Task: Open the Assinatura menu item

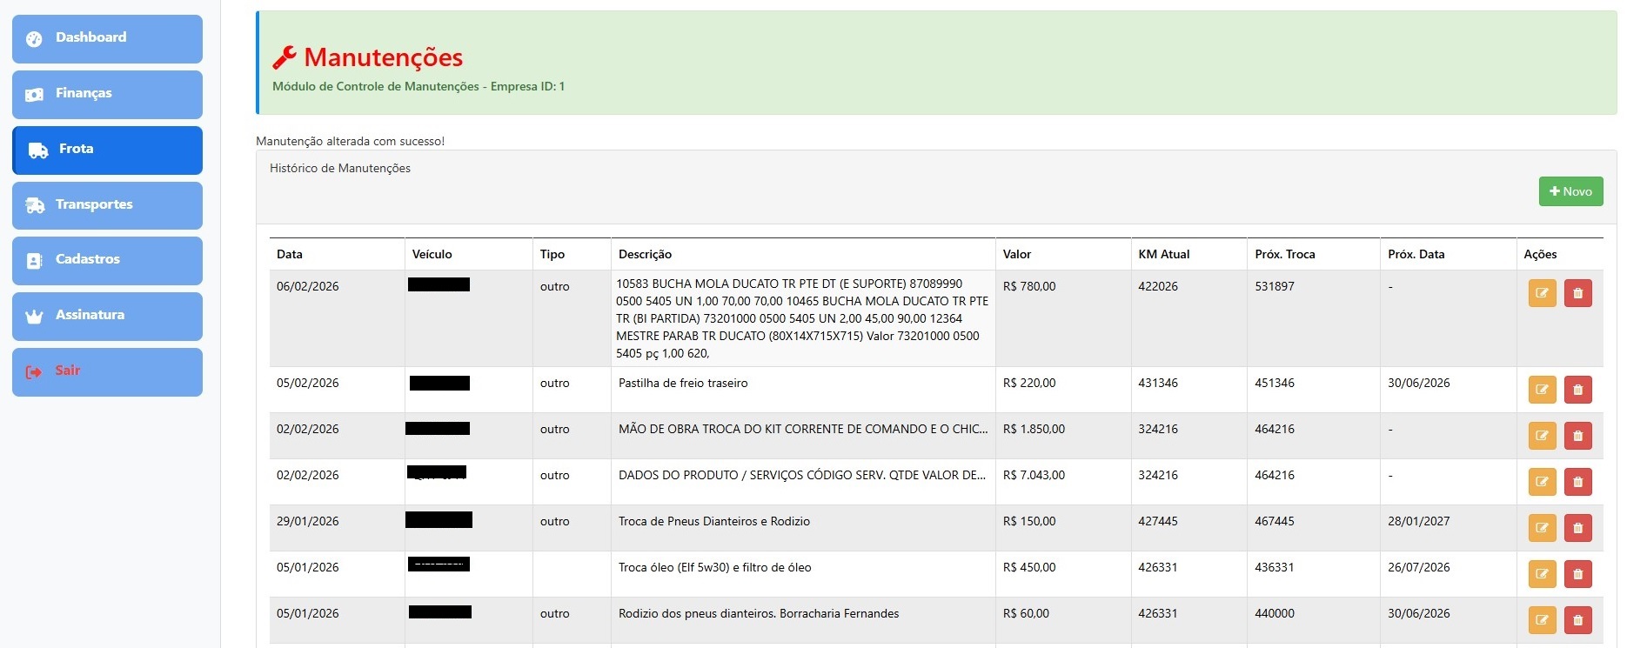Action: click(107, 316)
